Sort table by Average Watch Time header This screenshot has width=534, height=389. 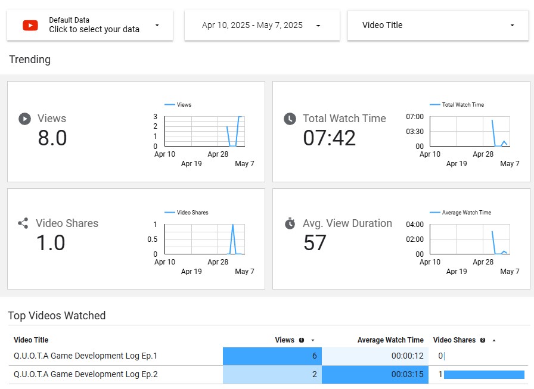[x=390, y=340]
